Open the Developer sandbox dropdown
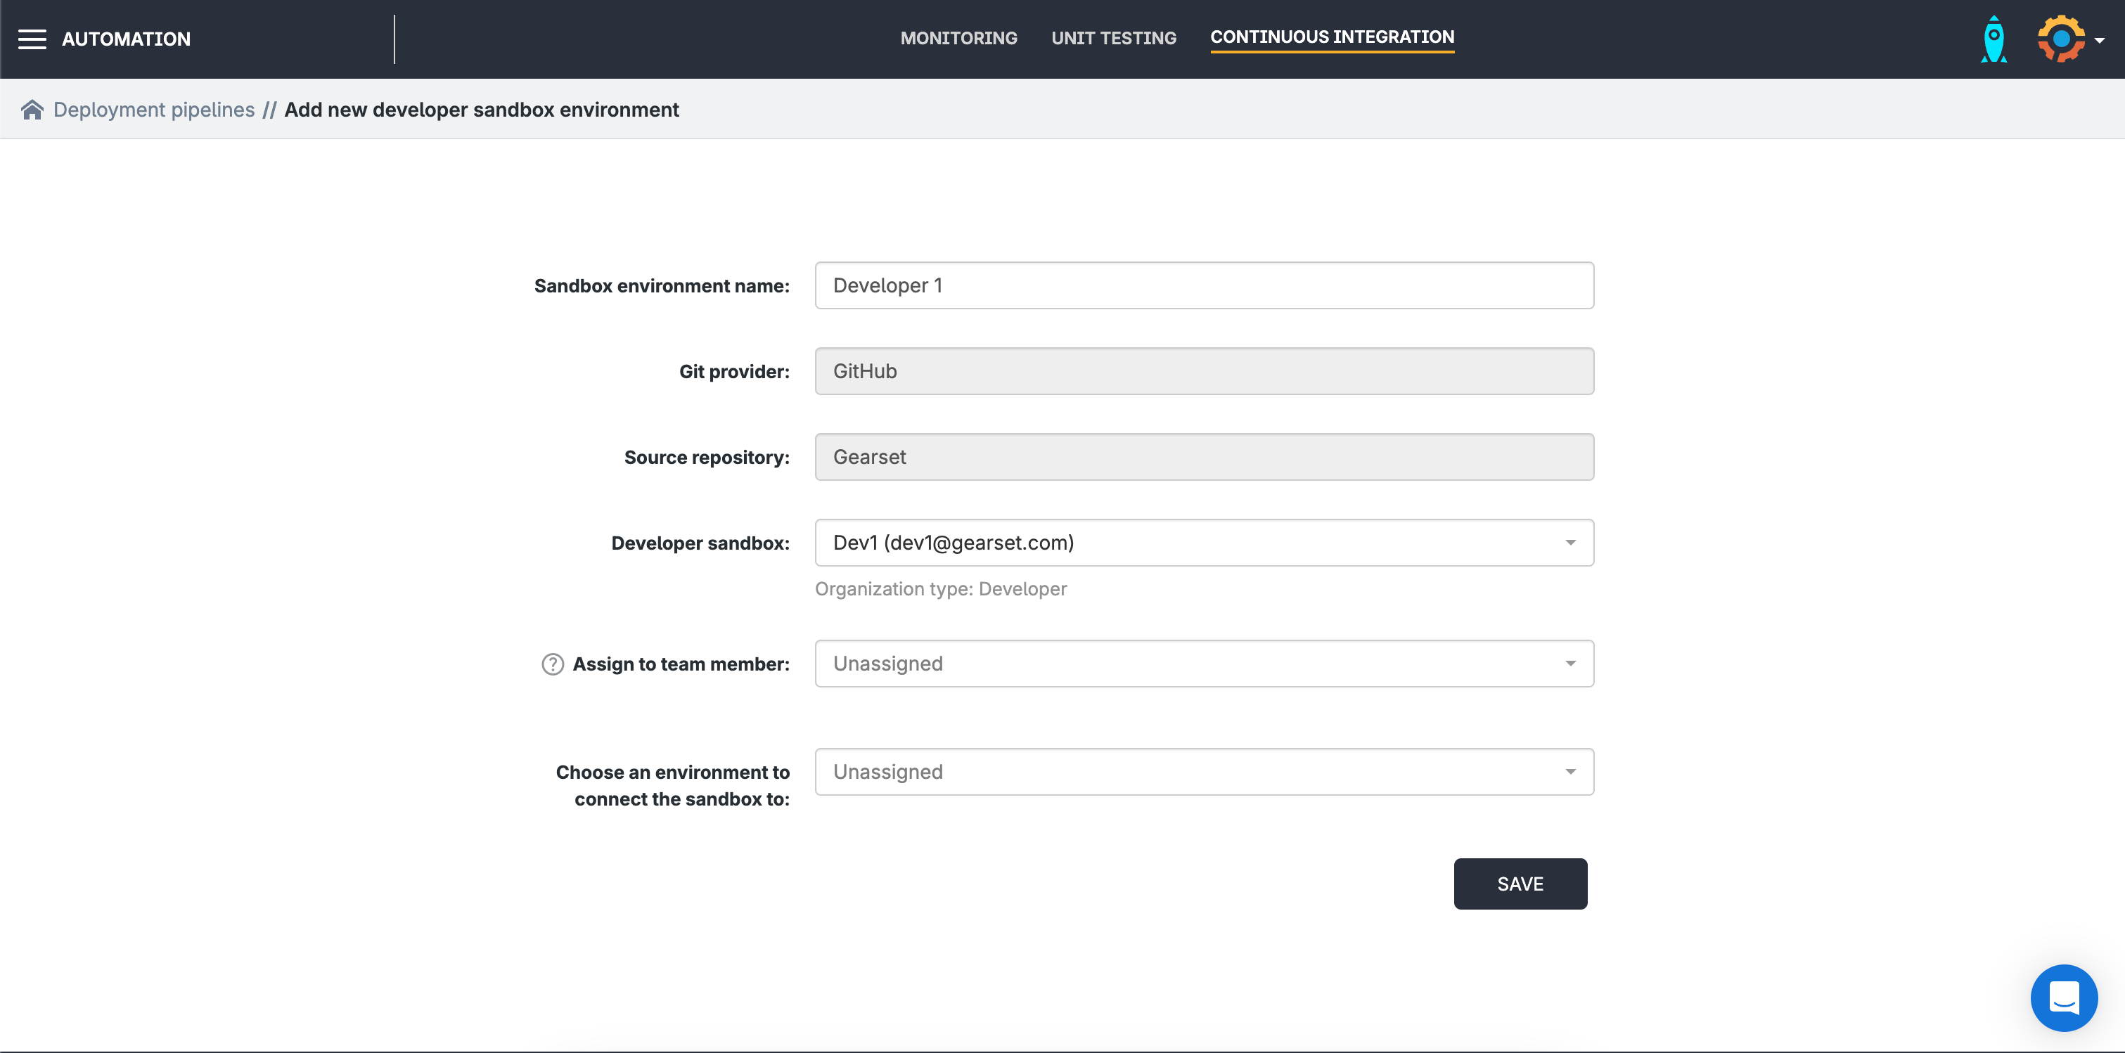 pyautogui.click(x=1204, y=543)
